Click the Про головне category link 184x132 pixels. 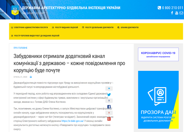click(20, 48)
